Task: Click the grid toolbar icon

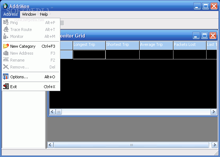Action: click(x=62, y=23)
